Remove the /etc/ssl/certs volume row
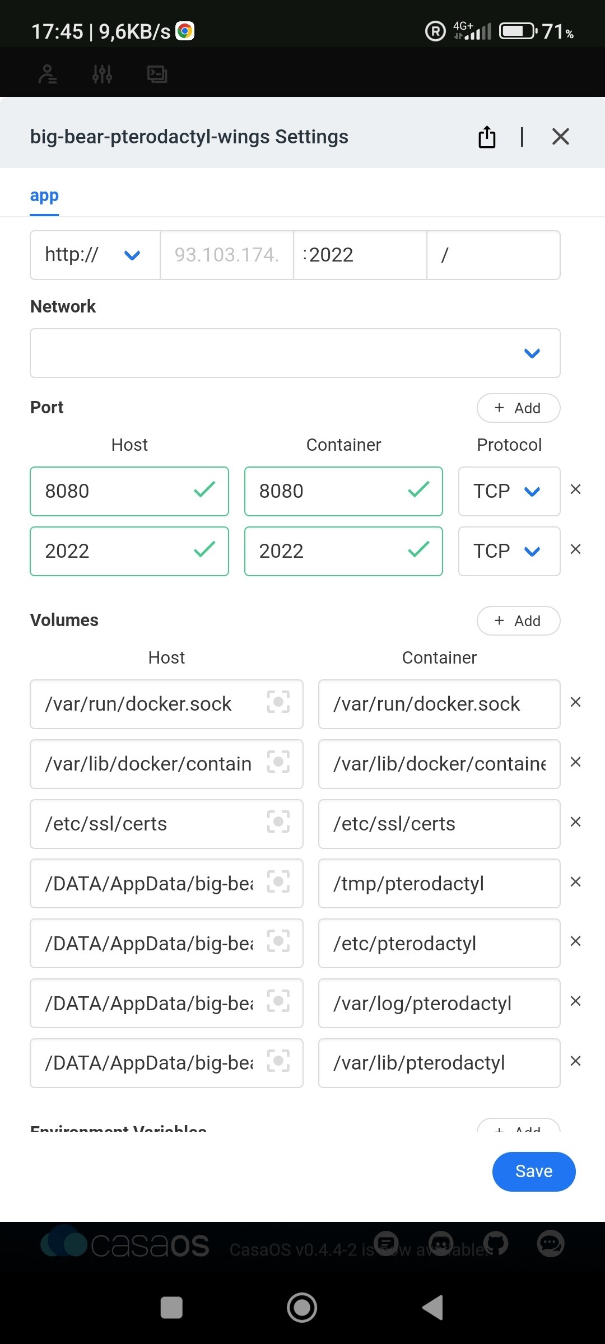Screen dimensions: 605x1344 coord(575,822)
